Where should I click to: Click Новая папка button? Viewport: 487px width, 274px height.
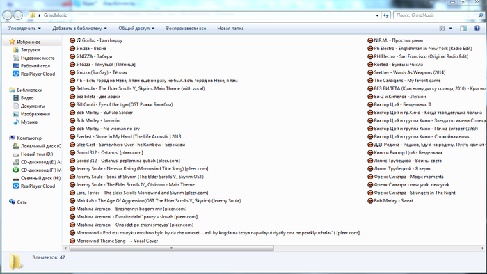230,29
